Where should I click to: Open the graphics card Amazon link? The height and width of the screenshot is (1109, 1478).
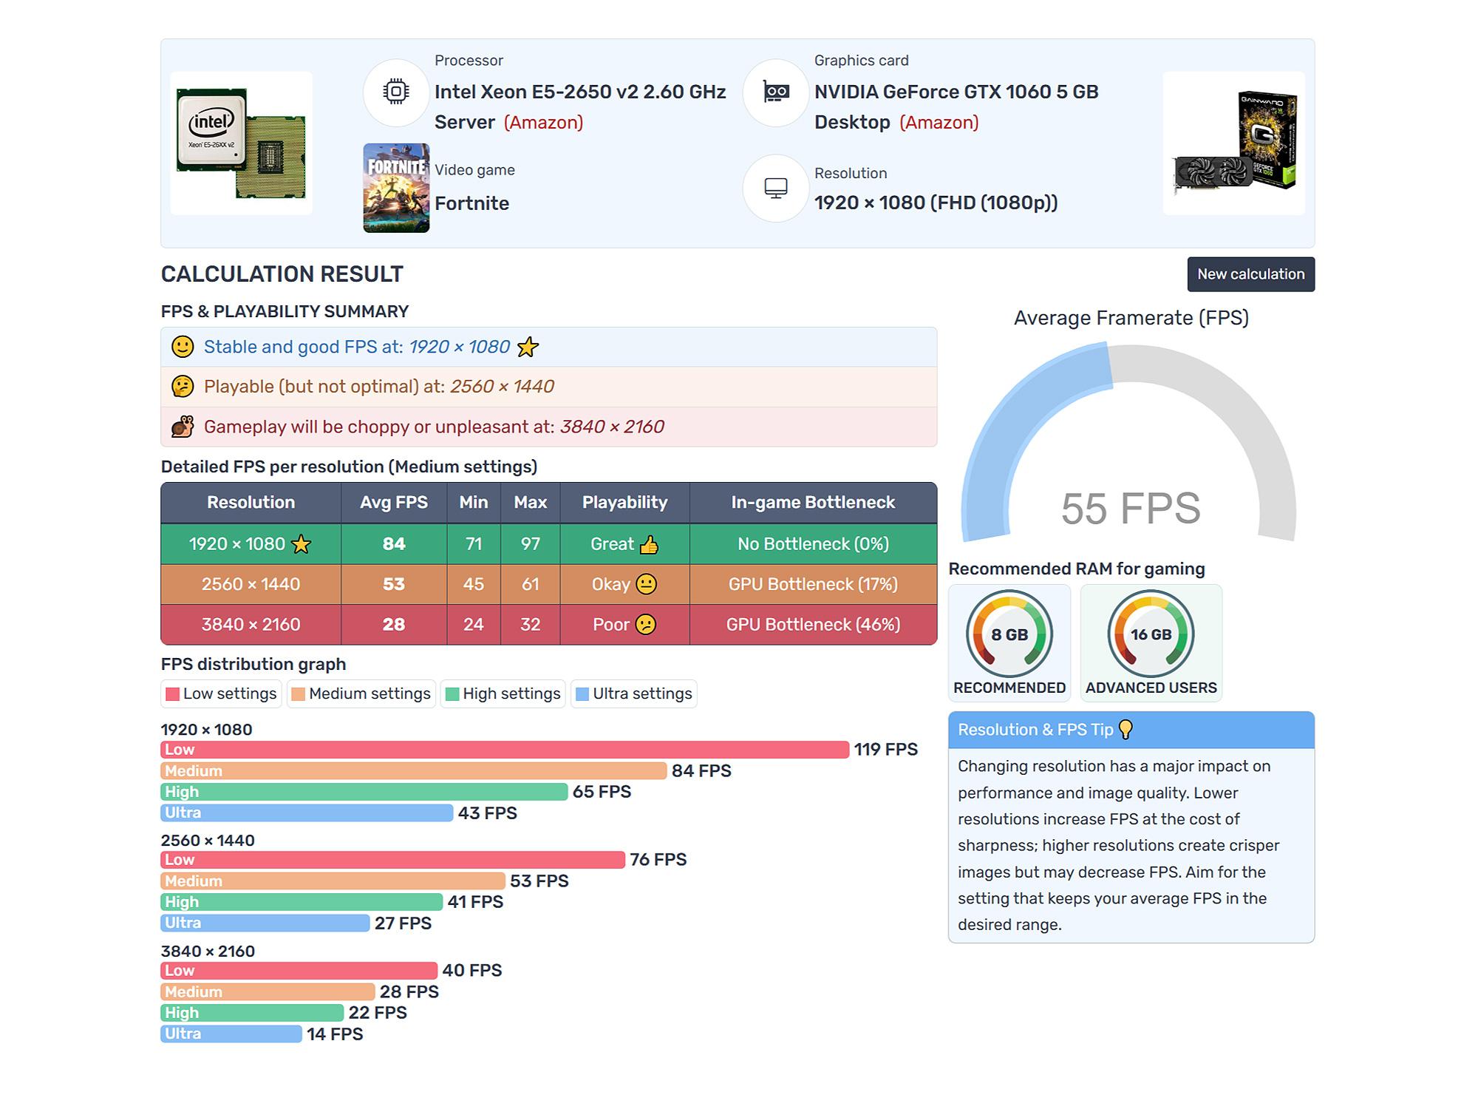click(x=939, y=123)
